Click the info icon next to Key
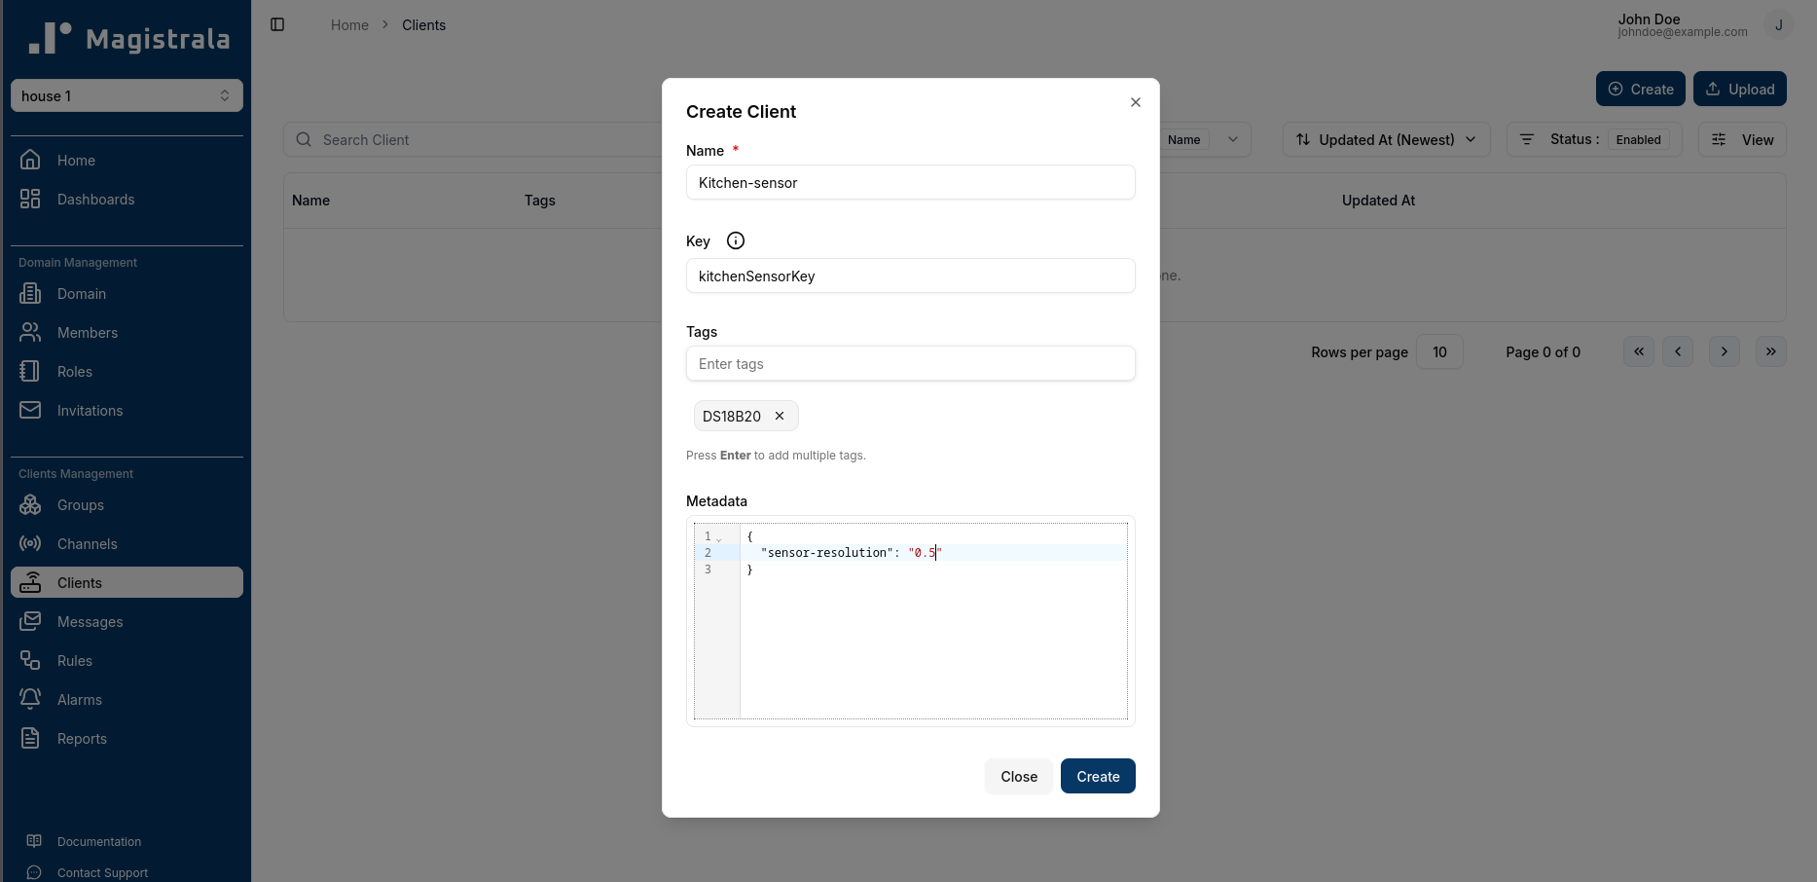This screenshot has height=882, width=1817. tap(735, 240)
